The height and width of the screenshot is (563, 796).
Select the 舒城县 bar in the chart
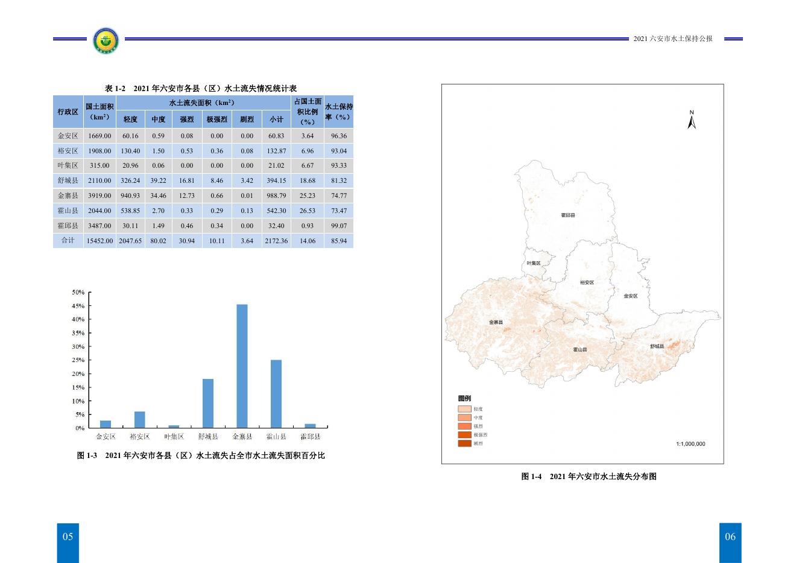tap(208, 403)
